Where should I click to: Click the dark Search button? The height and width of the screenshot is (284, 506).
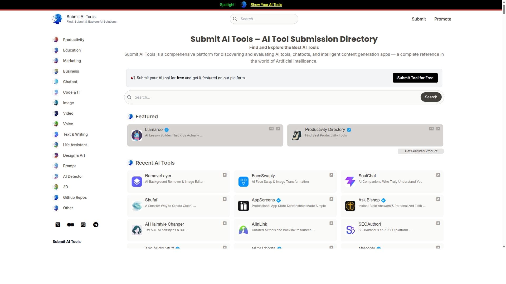(431, 97)
